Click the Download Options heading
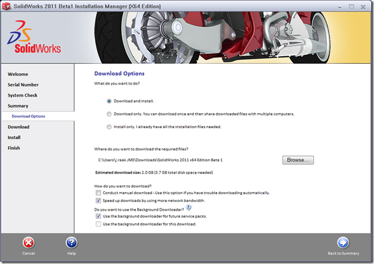Viewport: 374px width, 264px height. [x=119, y=73]
